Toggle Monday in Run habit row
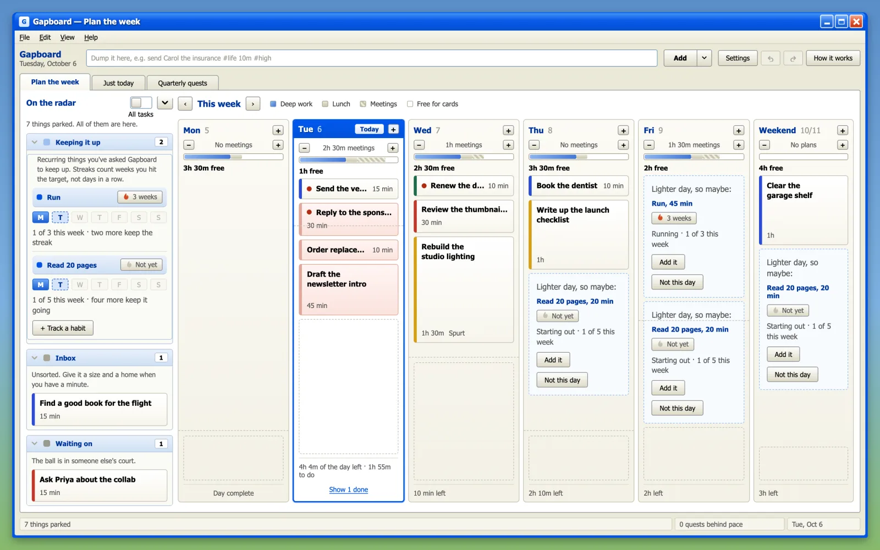 (x=40, y=217)
